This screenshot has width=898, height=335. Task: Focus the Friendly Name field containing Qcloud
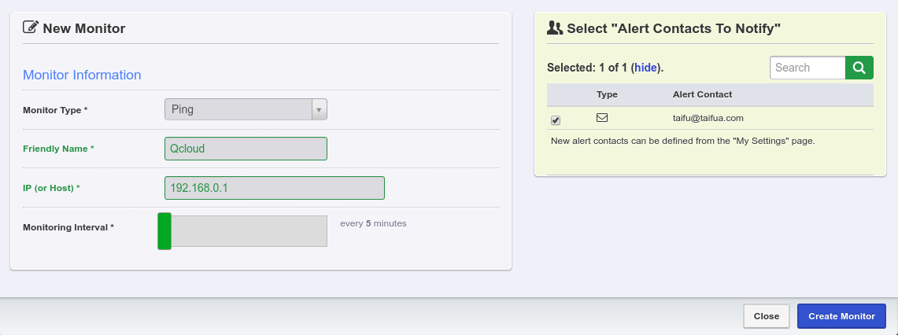[x=246, y=149]
